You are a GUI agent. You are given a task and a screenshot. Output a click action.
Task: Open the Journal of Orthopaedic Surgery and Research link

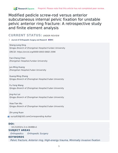(x=29, y=40)
